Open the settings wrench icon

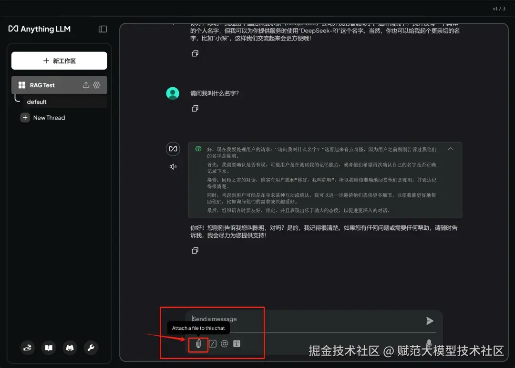[x=91, y=348]
